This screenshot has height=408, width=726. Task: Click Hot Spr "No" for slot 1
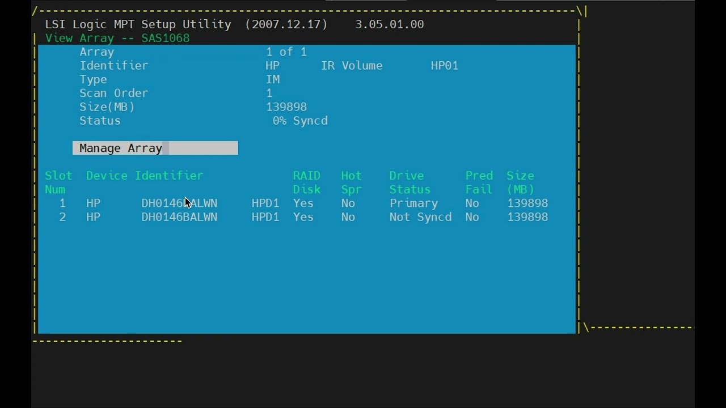point(348,203)
